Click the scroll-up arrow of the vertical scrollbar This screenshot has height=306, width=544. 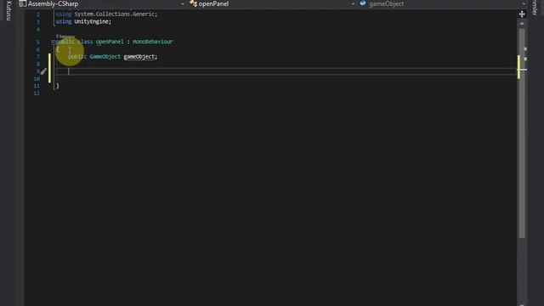(x=522, y=23)
